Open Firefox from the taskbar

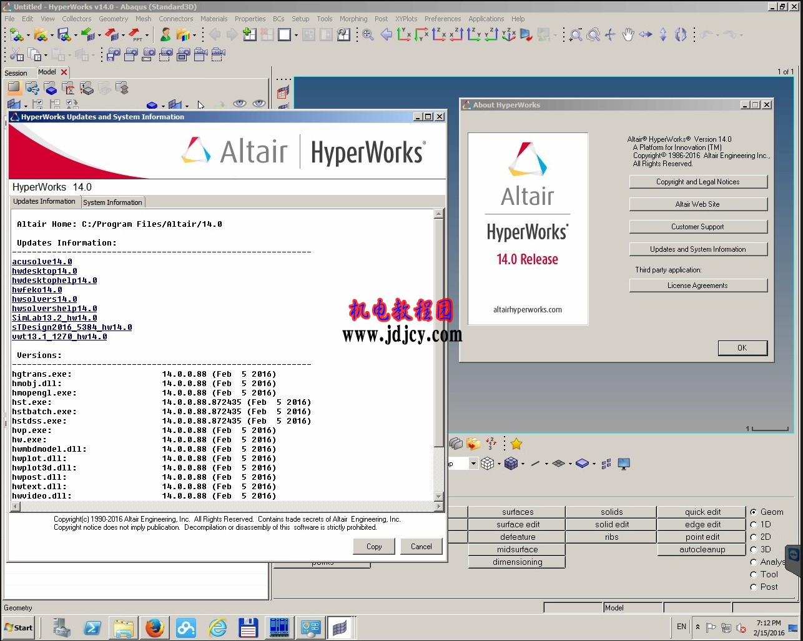tap(154, 628)
